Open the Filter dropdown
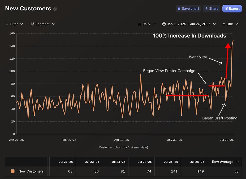Image resolution: width=246 pixels, height=179 pixels. click(x=14, y=24)
